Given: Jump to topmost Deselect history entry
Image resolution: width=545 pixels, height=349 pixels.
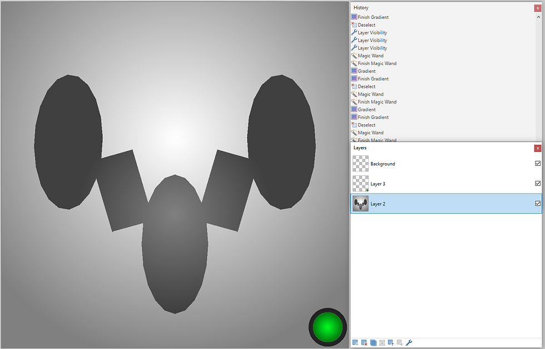Looking at the screenshot, I should [x=363, y=25].
